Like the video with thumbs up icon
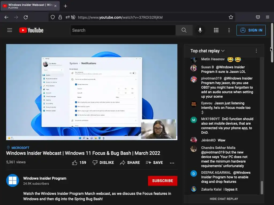The width and height of the screenshot is (274, 205). (75, 163)
